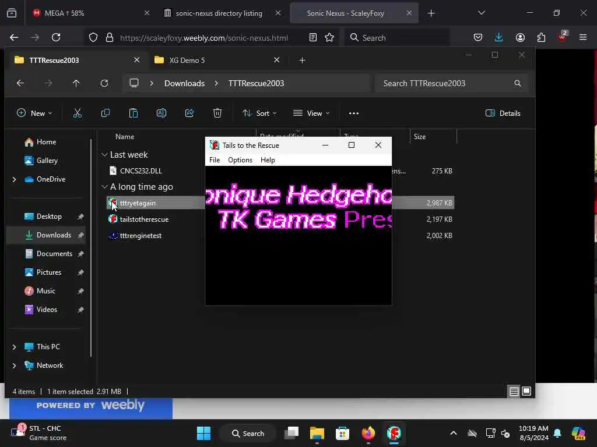Switch to sonic-nexus directory listing tab
The height and width of the screenshot is (447, 597).
click(x=223, y=13)
